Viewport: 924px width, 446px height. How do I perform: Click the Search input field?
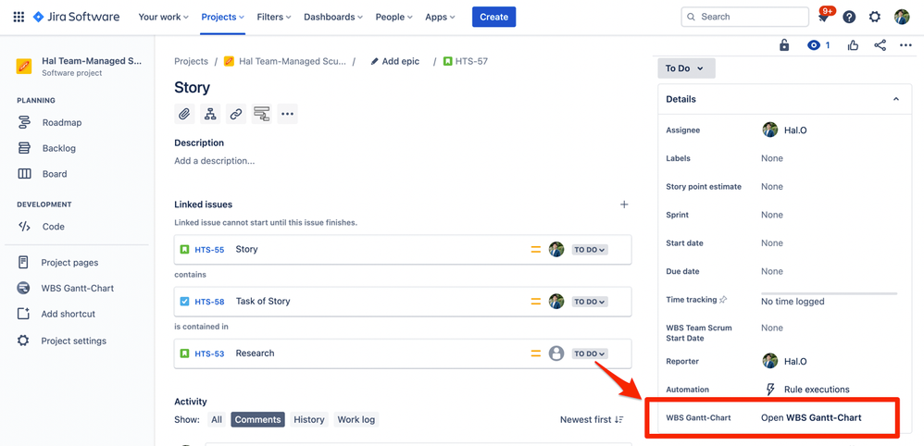pos(745,17)
